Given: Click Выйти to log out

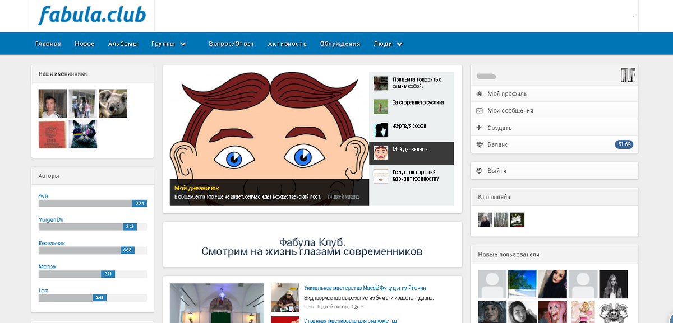Looking at the screenshot, I should tap(497, 171).
